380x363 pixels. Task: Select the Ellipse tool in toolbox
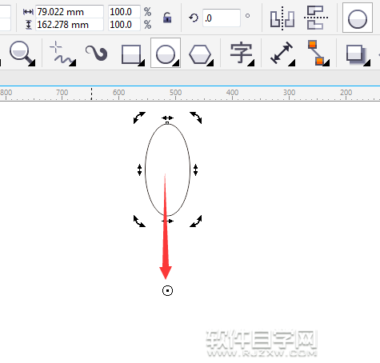(x=166, y=53)
